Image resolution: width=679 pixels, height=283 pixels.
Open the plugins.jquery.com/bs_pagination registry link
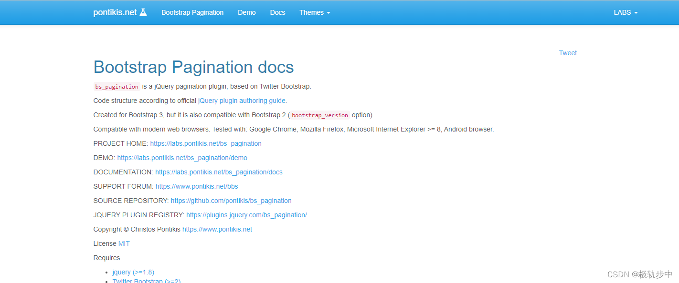[246, 215]
